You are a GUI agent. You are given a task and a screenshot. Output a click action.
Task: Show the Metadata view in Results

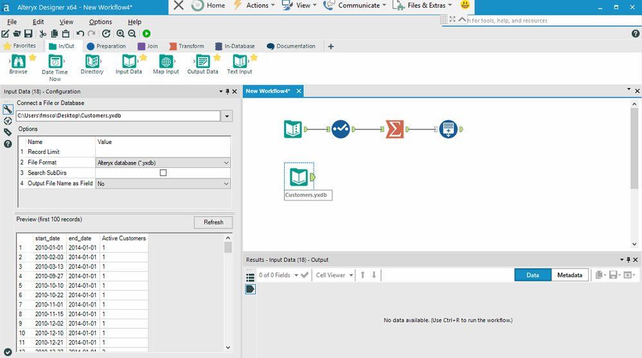(569, 275)
